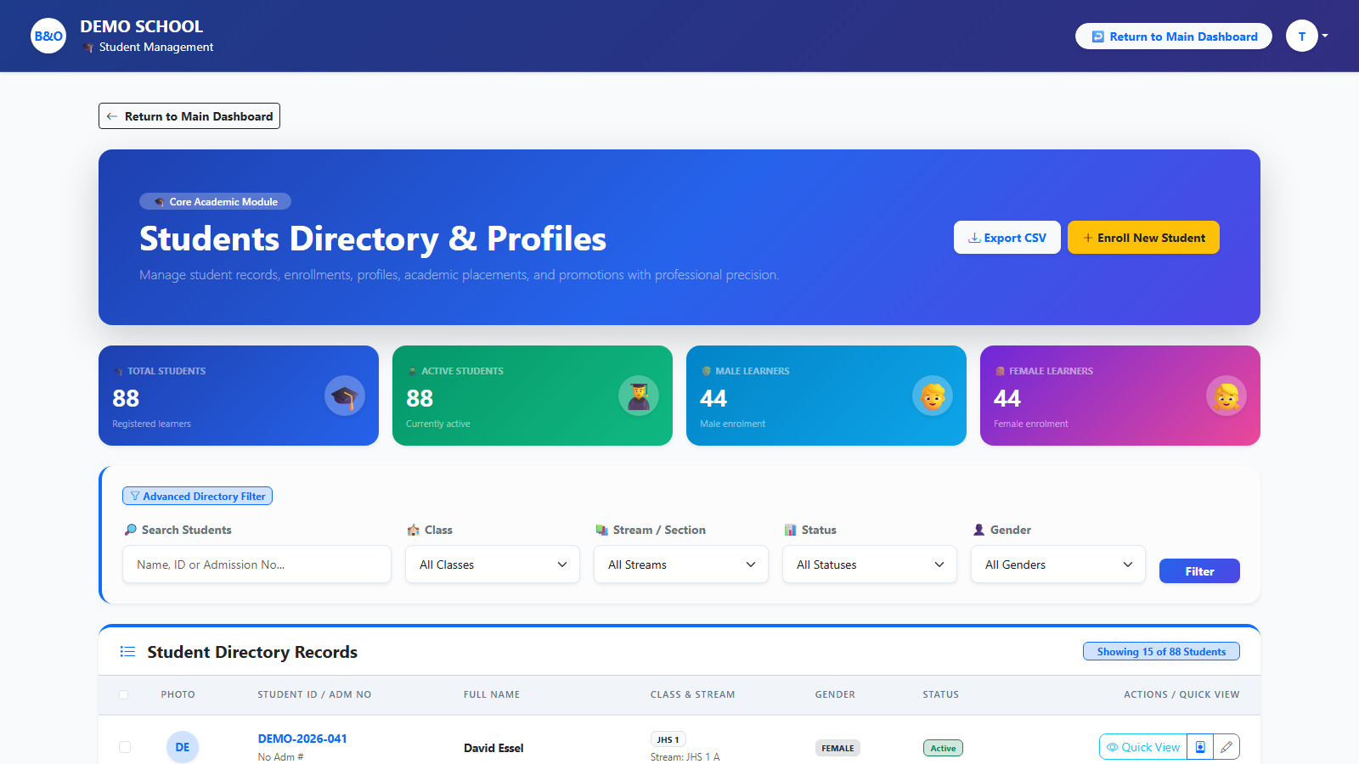This screenshot has width=1359, height=764.
Task: Click the school icon beside Class label
Action: [x=413, y=530]
